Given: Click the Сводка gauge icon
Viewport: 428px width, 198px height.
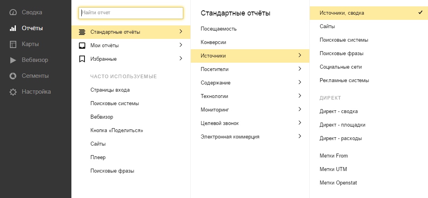Looking at the screenshot, I should (x=13, y=12).
